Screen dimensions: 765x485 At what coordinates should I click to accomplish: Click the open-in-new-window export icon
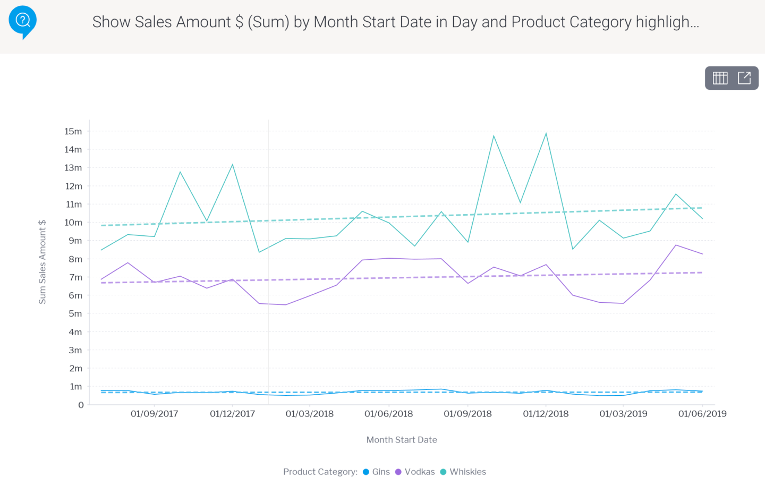744,78
